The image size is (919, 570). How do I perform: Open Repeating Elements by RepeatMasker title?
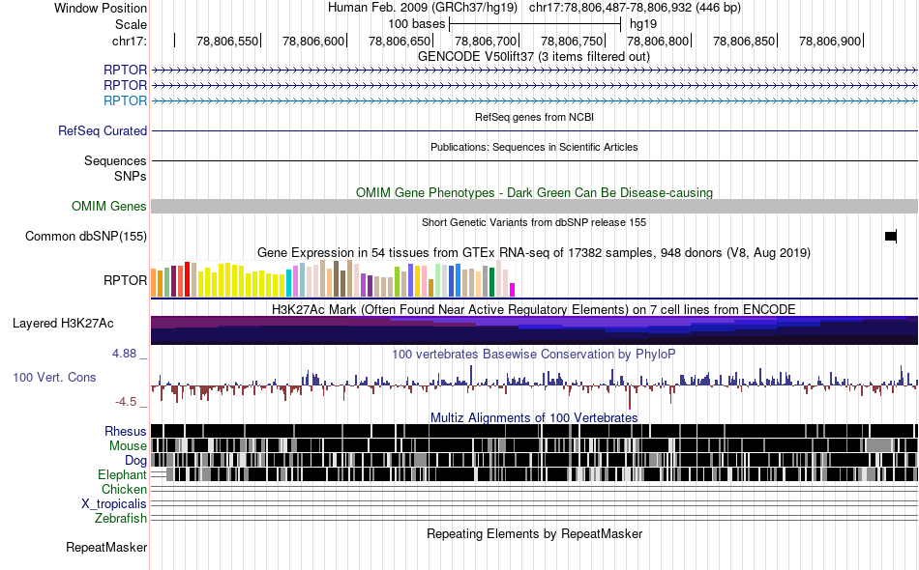click(x=535, y=533)
